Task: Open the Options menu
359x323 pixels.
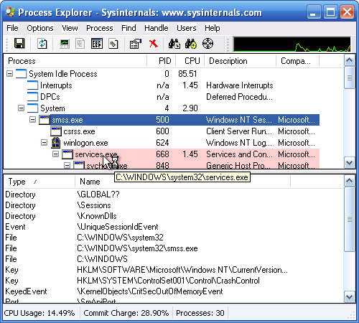Action: coord(40,28)
